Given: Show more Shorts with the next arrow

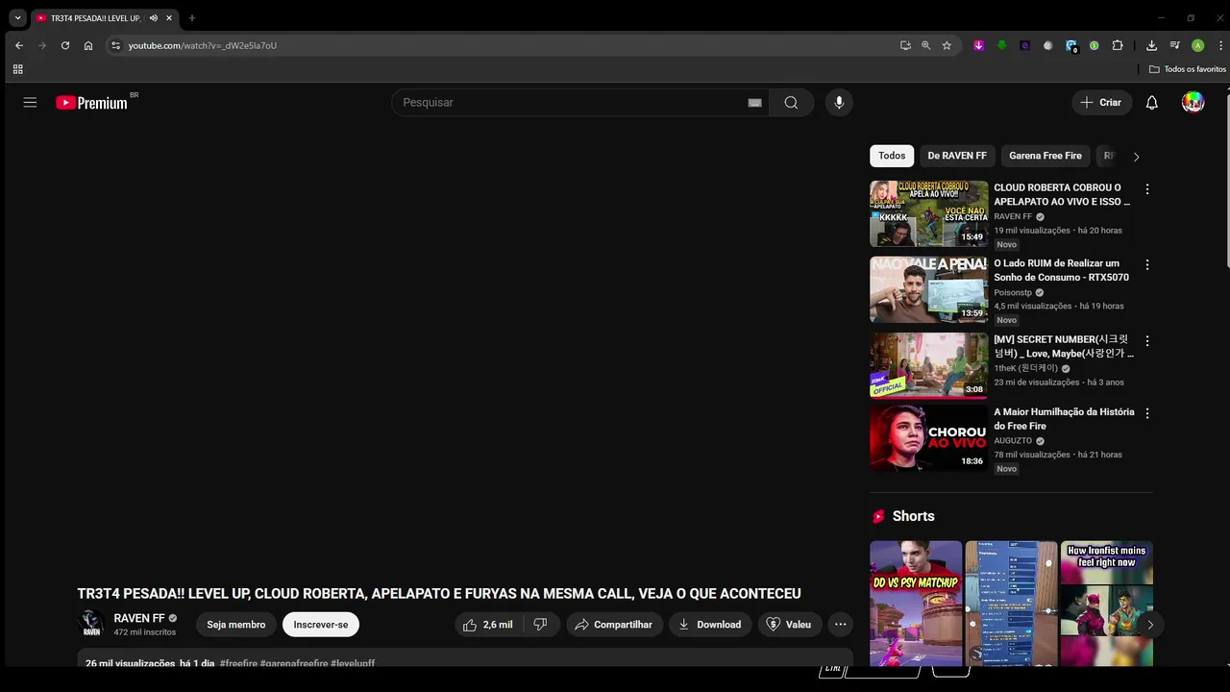Looking at the screenshot, I should click(x=1150, y=625).
